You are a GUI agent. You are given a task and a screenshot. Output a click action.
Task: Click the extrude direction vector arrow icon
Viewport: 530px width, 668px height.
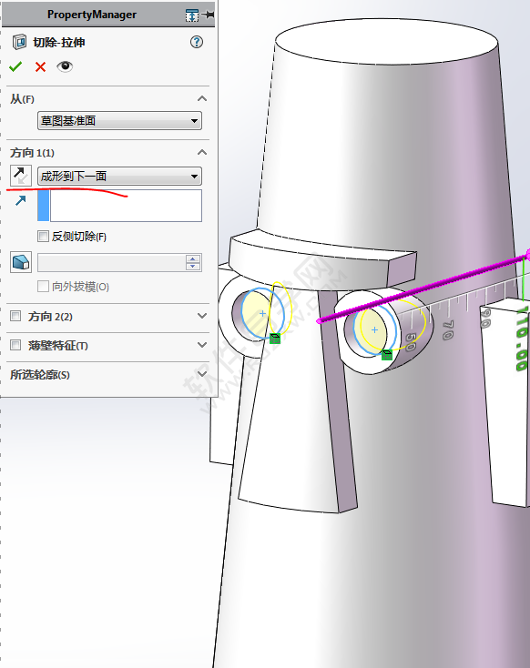click(20, 200)
